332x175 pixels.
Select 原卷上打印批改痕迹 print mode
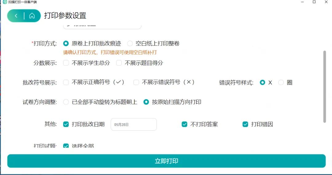click(x=66, y=43)
